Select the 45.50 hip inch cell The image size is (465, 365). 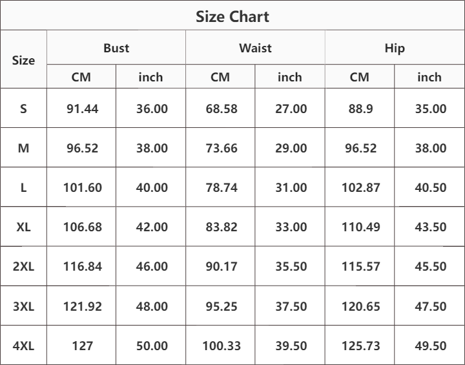[430, 266]
